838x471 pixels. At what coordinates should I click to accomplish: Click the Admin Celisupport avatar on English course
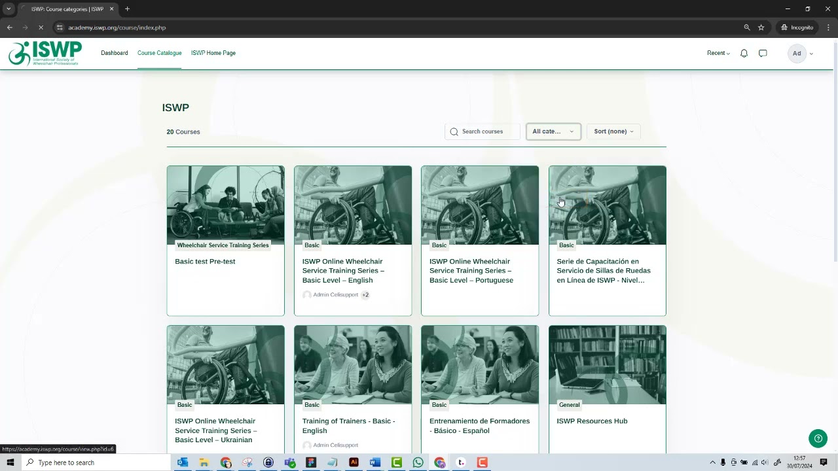point(307,295)
